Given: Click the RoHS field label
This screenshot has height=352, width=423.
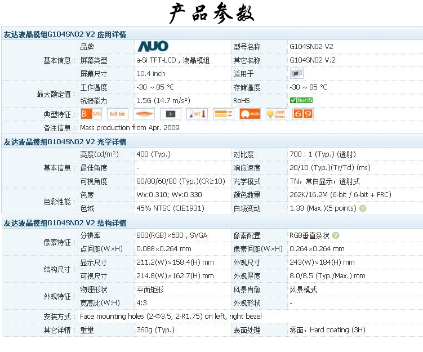Looking at the screenshot, I should click(242, 100).
